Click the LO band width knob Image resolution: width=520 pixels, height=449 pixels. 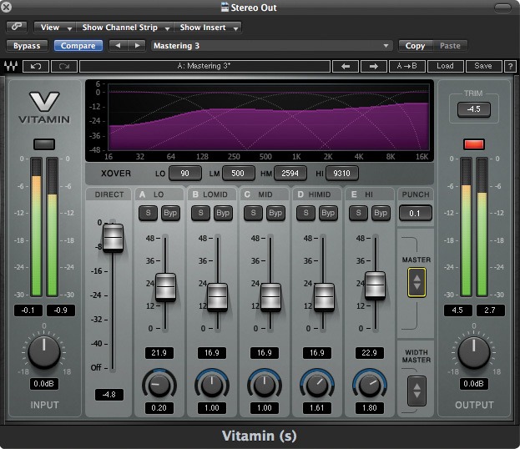tap(159, 385)
